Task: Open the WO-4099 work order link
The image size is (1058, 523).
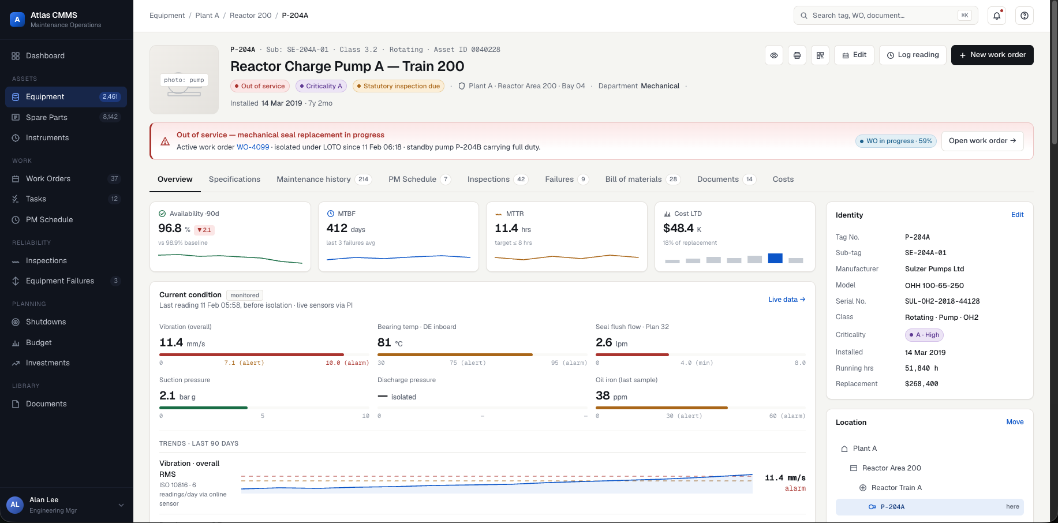Action: 253,147
